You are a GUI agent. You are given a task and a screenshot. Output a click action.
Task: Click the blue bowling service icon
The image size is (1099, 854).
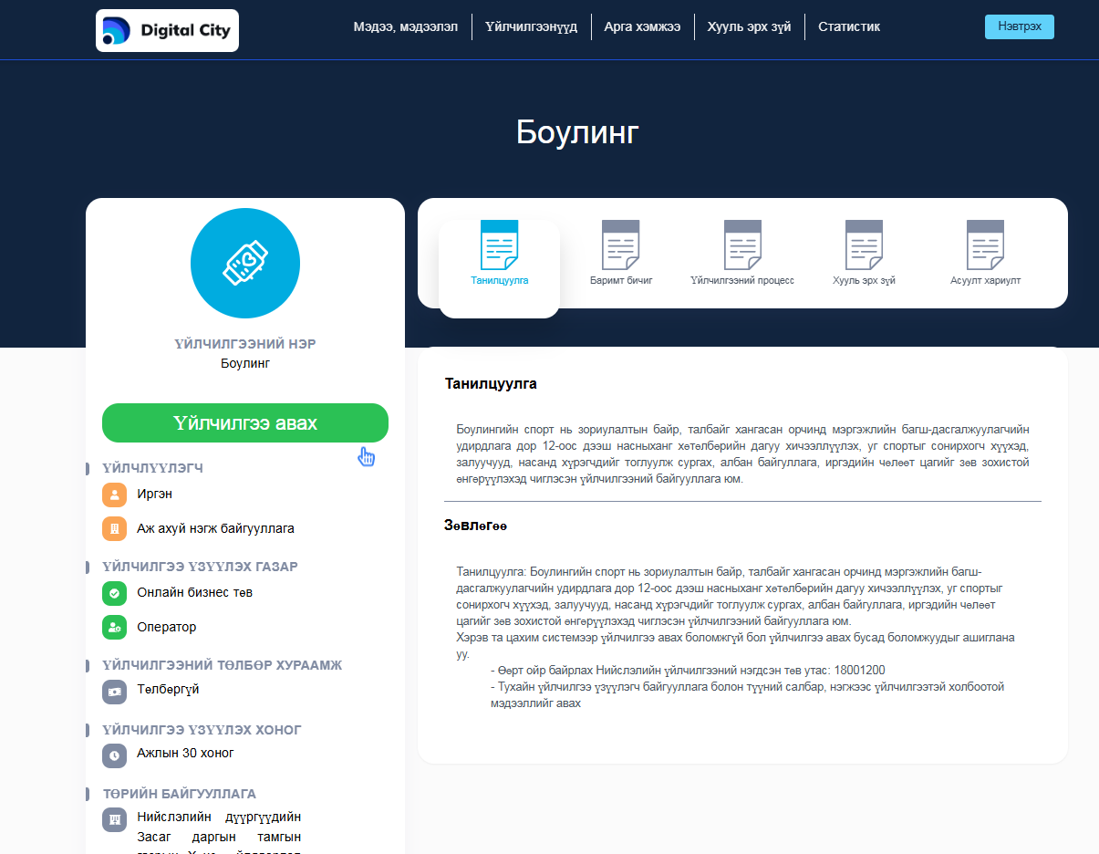coord(244,264)
